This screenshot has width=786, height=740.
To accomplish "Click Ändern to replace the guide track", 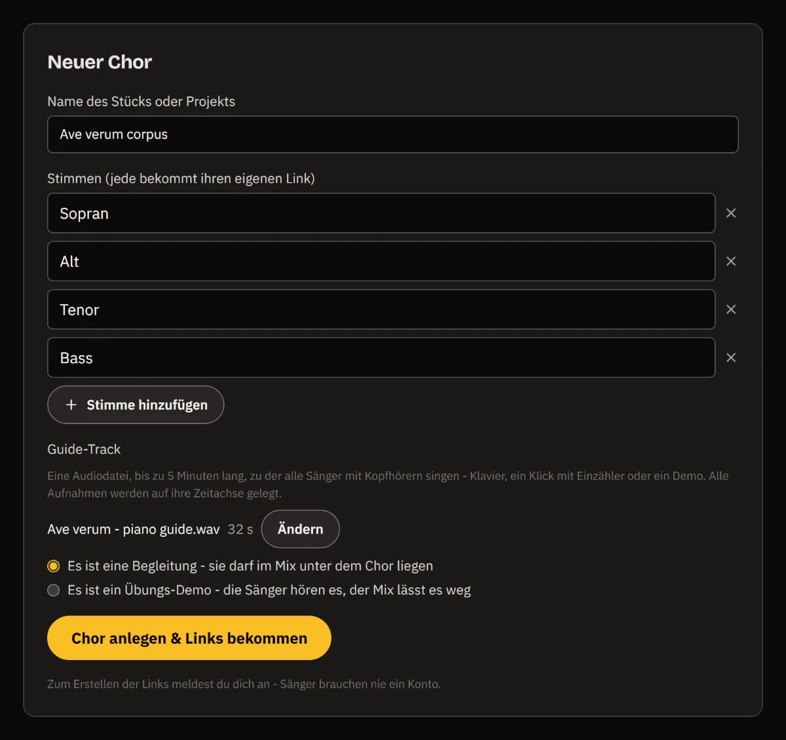I will tap(300, 529).
